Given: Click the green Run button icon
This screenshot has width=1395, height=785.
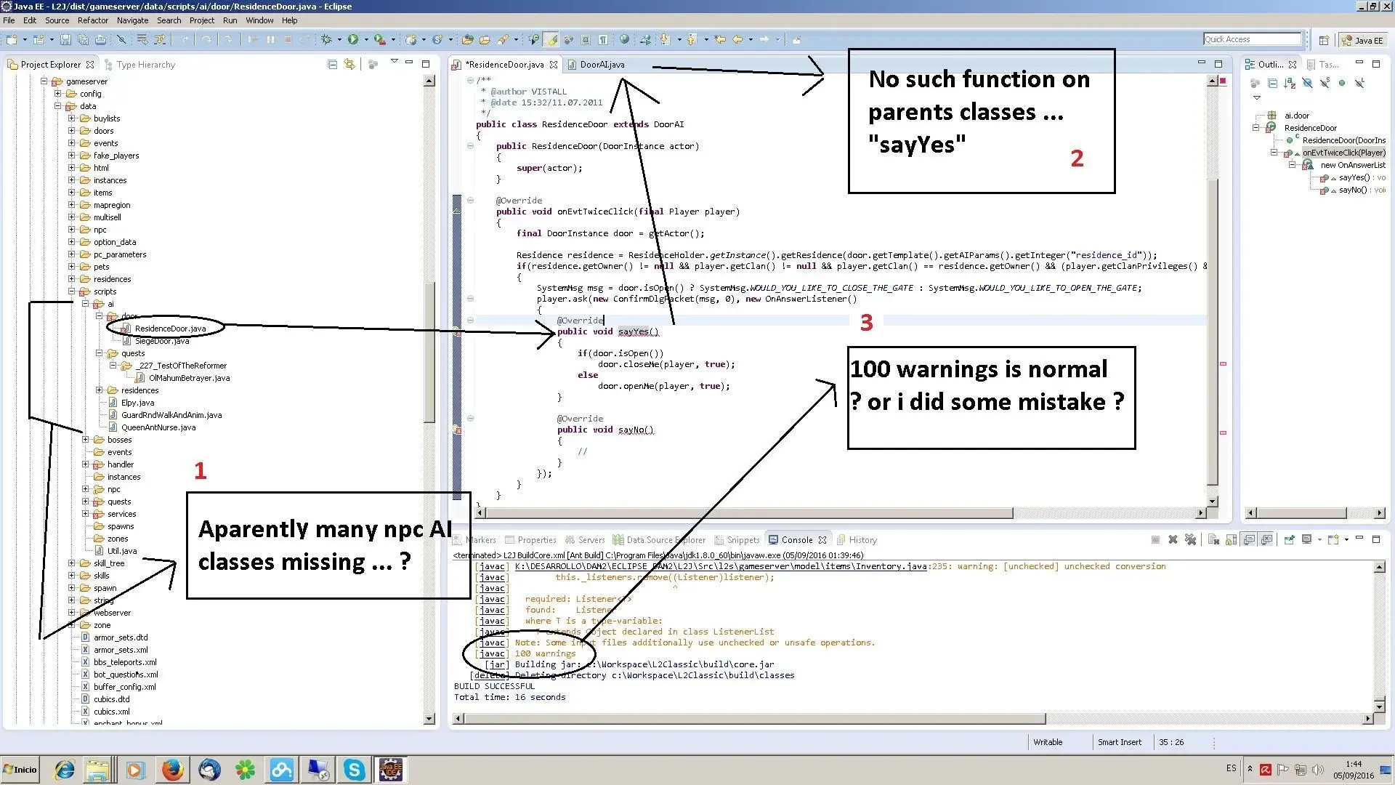Looking at the screenshot, I should (353, 39).
